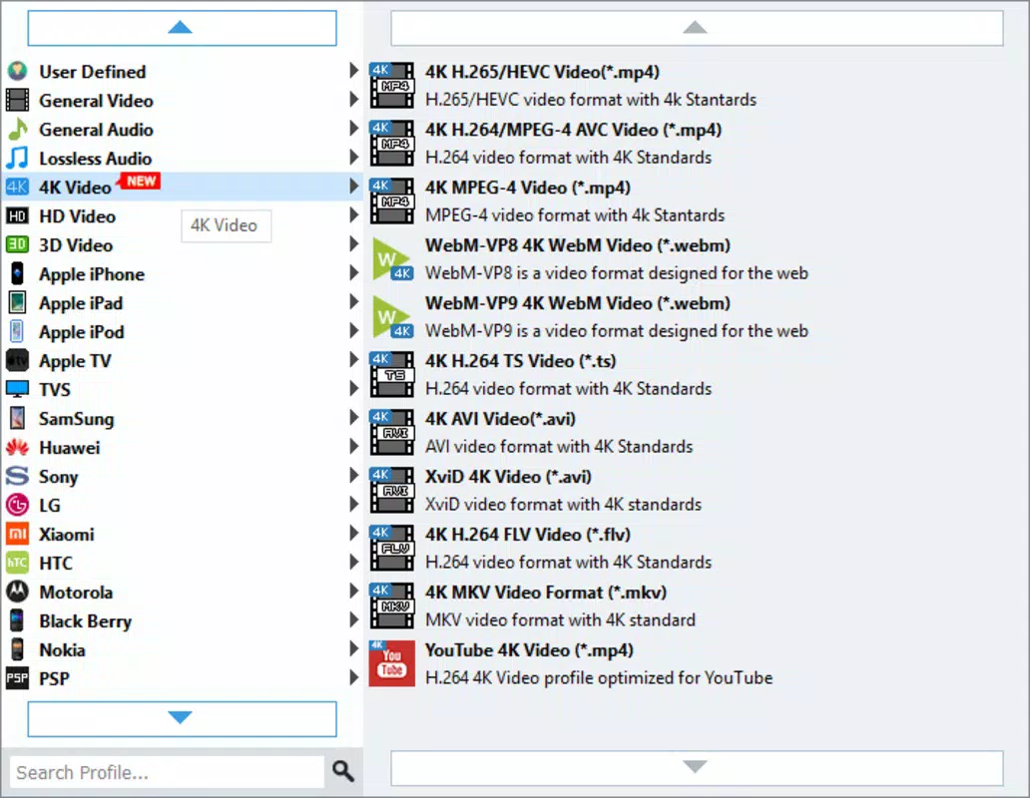This screenshot has height=798, width=1030.
Task: Click the Black Berry category label
Action: click(x=86, y=620)
